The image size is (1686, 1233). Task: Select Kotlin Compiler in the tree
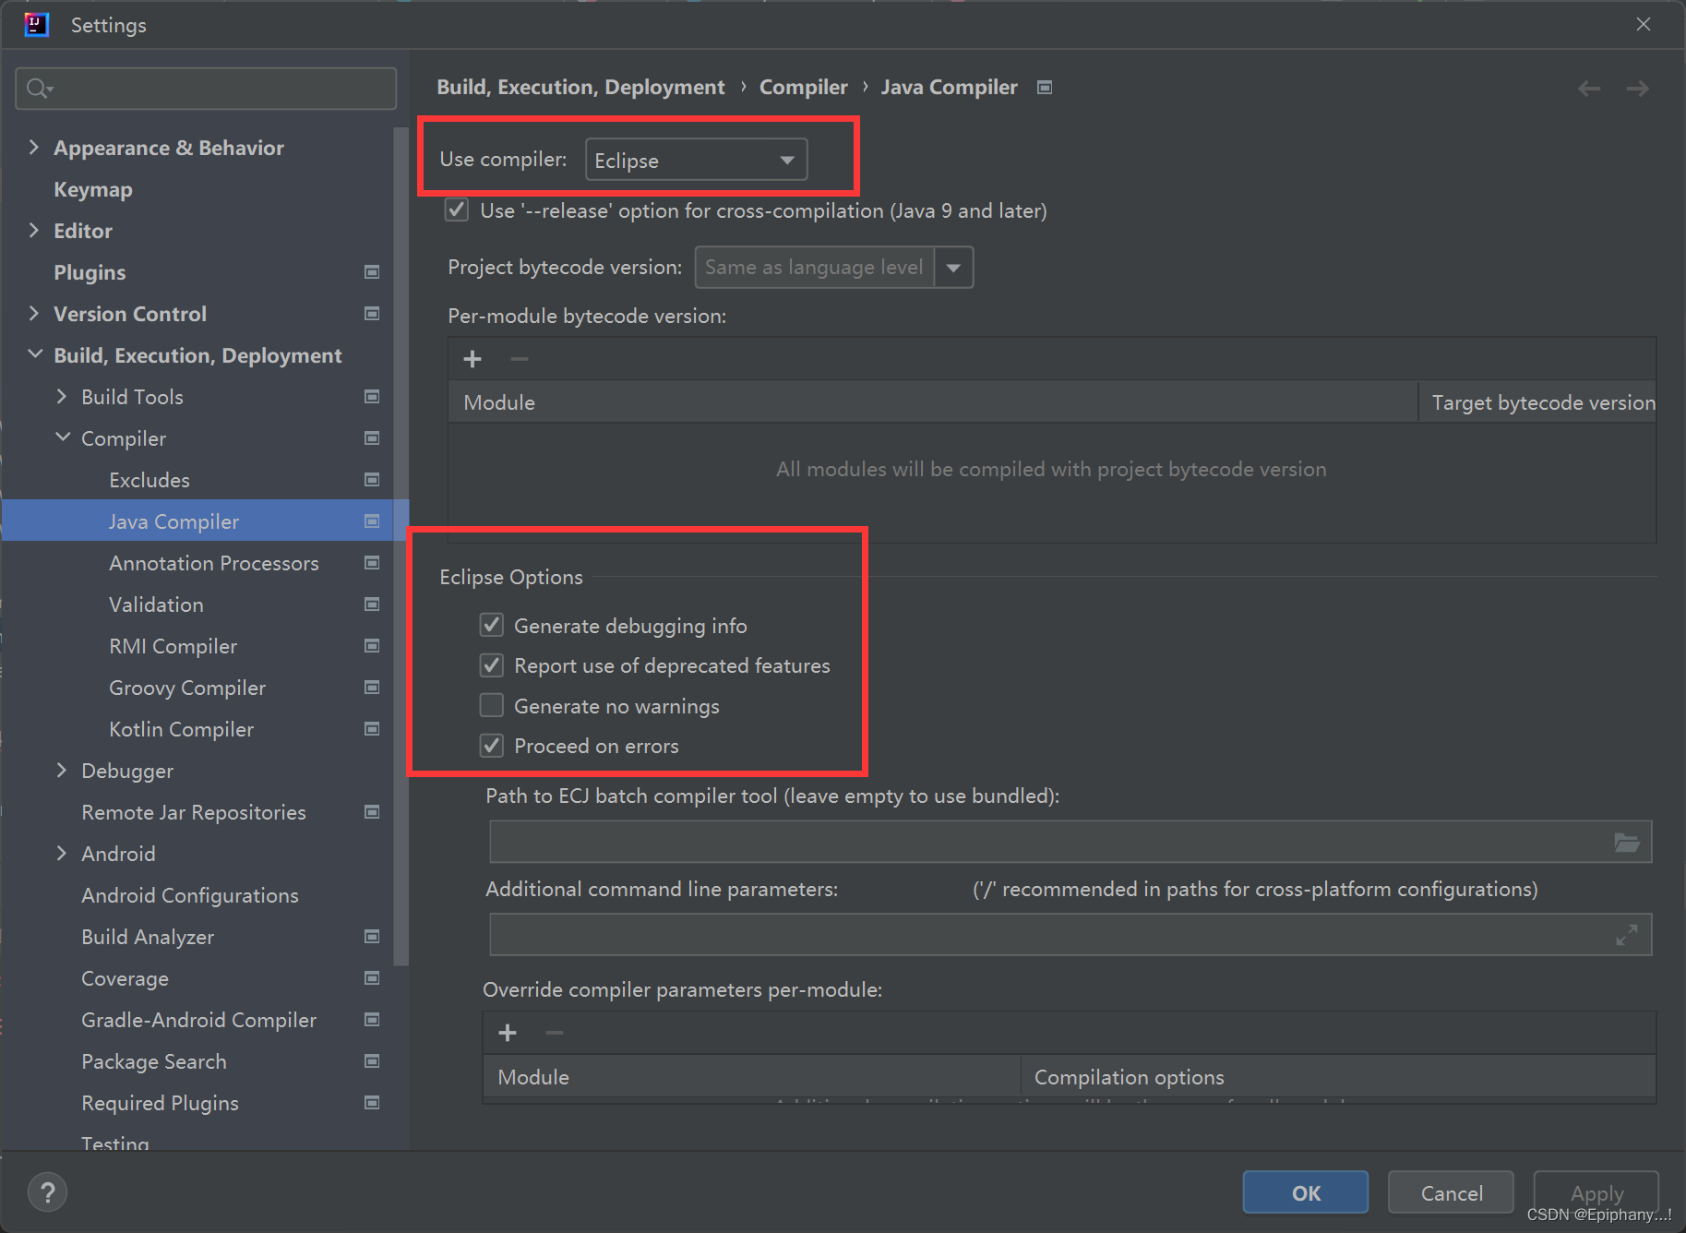coord(181,729)
